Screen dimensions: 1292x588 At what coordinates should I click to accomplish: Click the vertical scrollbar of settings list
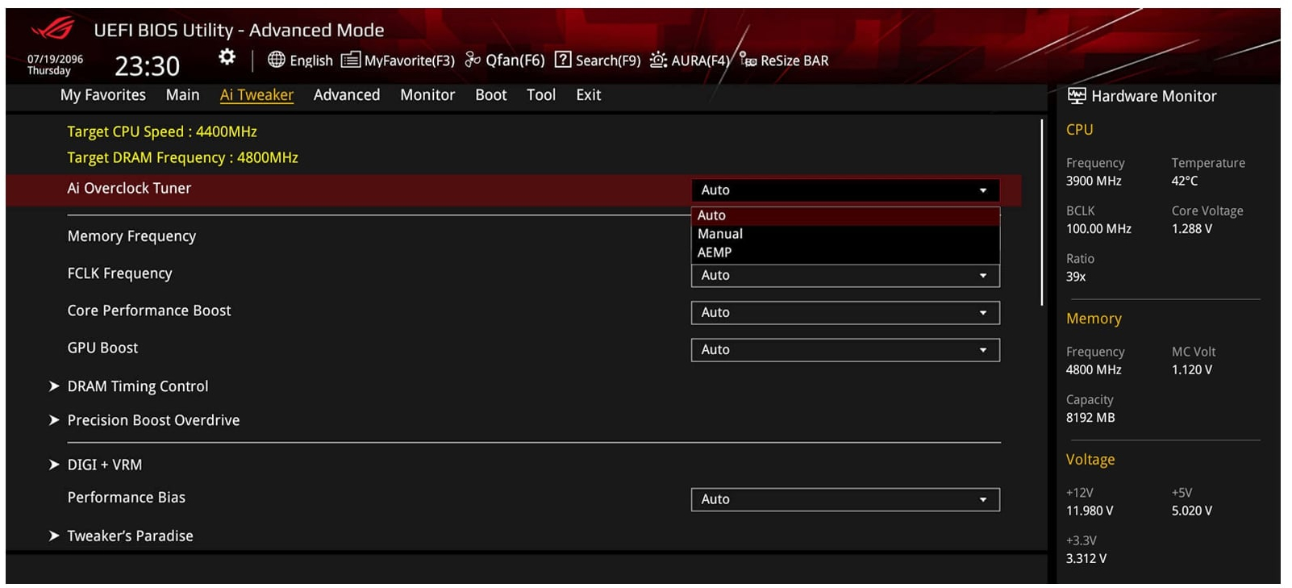[1042, 213]
